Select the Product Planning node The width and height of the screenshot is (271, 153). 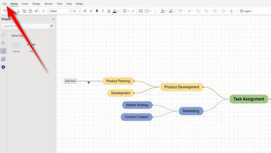(x=118, y=81)
